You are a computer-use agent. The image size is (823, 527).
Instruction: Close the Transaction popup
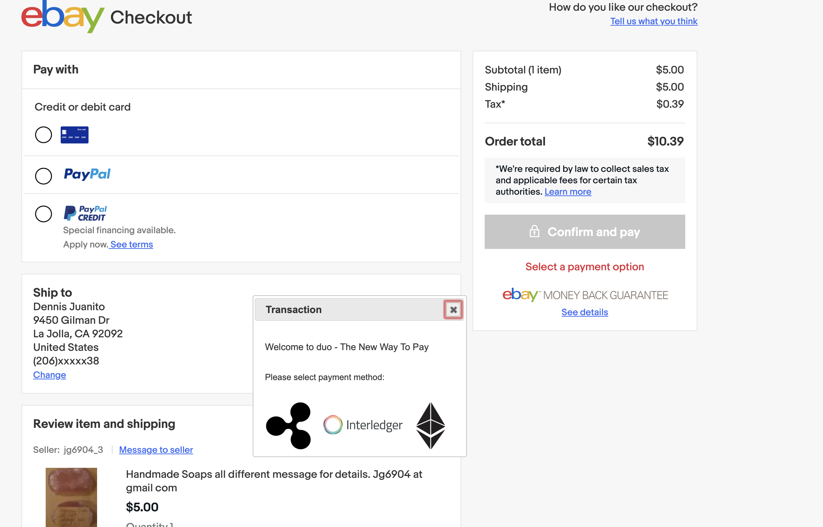453,309
